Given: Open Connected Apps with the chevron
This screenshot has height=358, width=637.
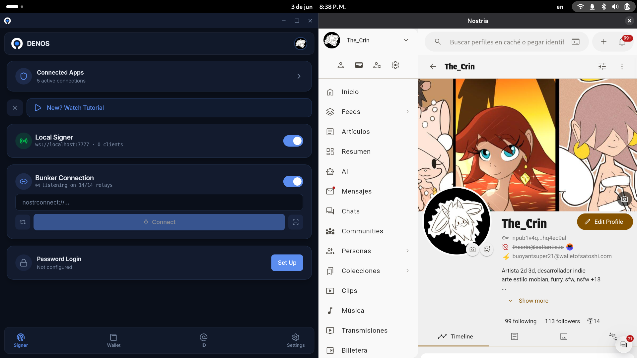Looking at the screenshot, I should pyautogui.click(x=299, y=76).
